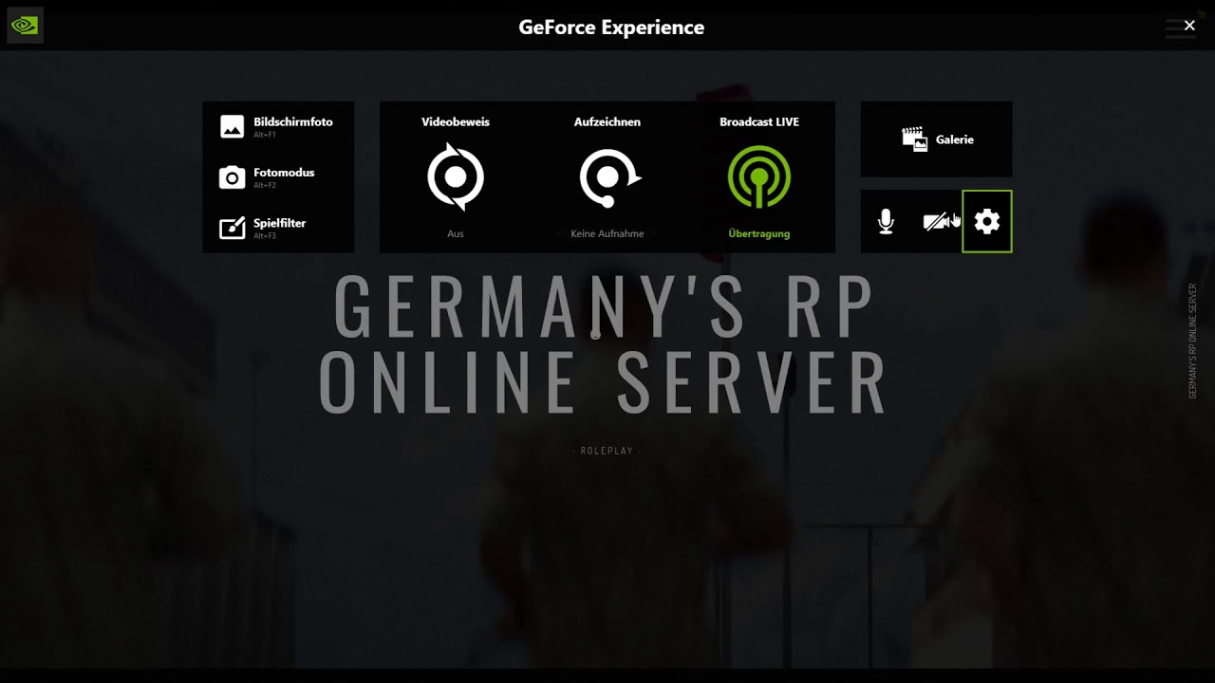Take a screenshot with the Bildschirmfoto icon

pos(233,127)
